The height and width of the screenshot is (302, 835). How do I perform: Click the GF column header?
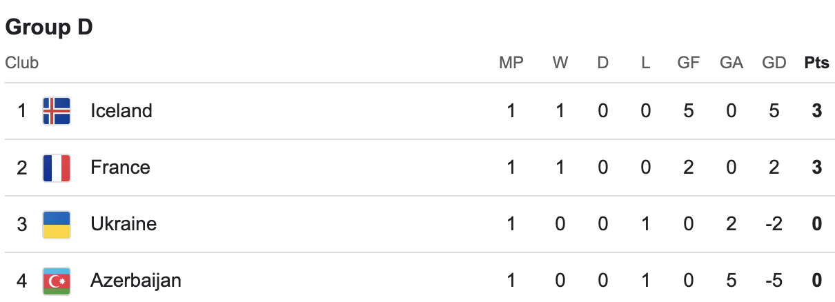pyautogui.click(x=688, y=63)
